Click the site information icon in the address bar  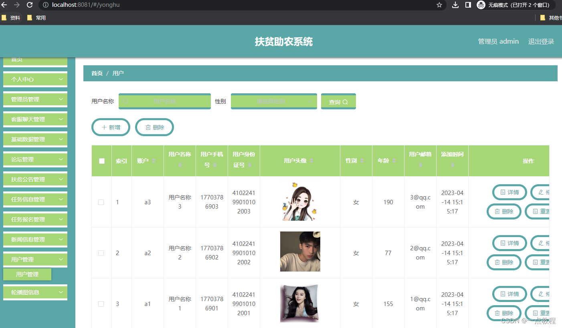(x=46, y=5)
